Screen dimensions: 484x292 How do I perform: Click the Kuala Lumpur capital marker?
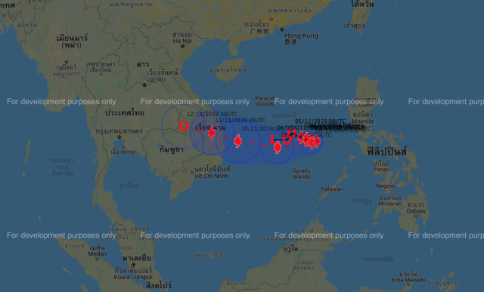pos(133,265)
